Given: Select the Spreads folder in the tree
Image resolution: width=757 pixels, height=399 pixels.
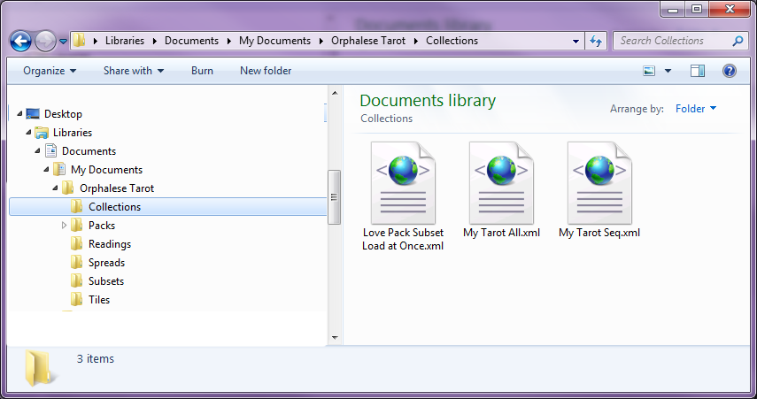Looking at the screenshot, I should pyautogui.click(x=107, y=263).
